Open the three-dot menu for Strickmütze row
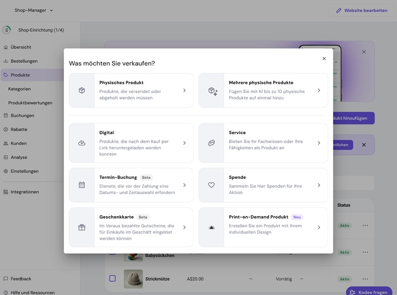Screen dimensions: 397x295 point(365,279)
